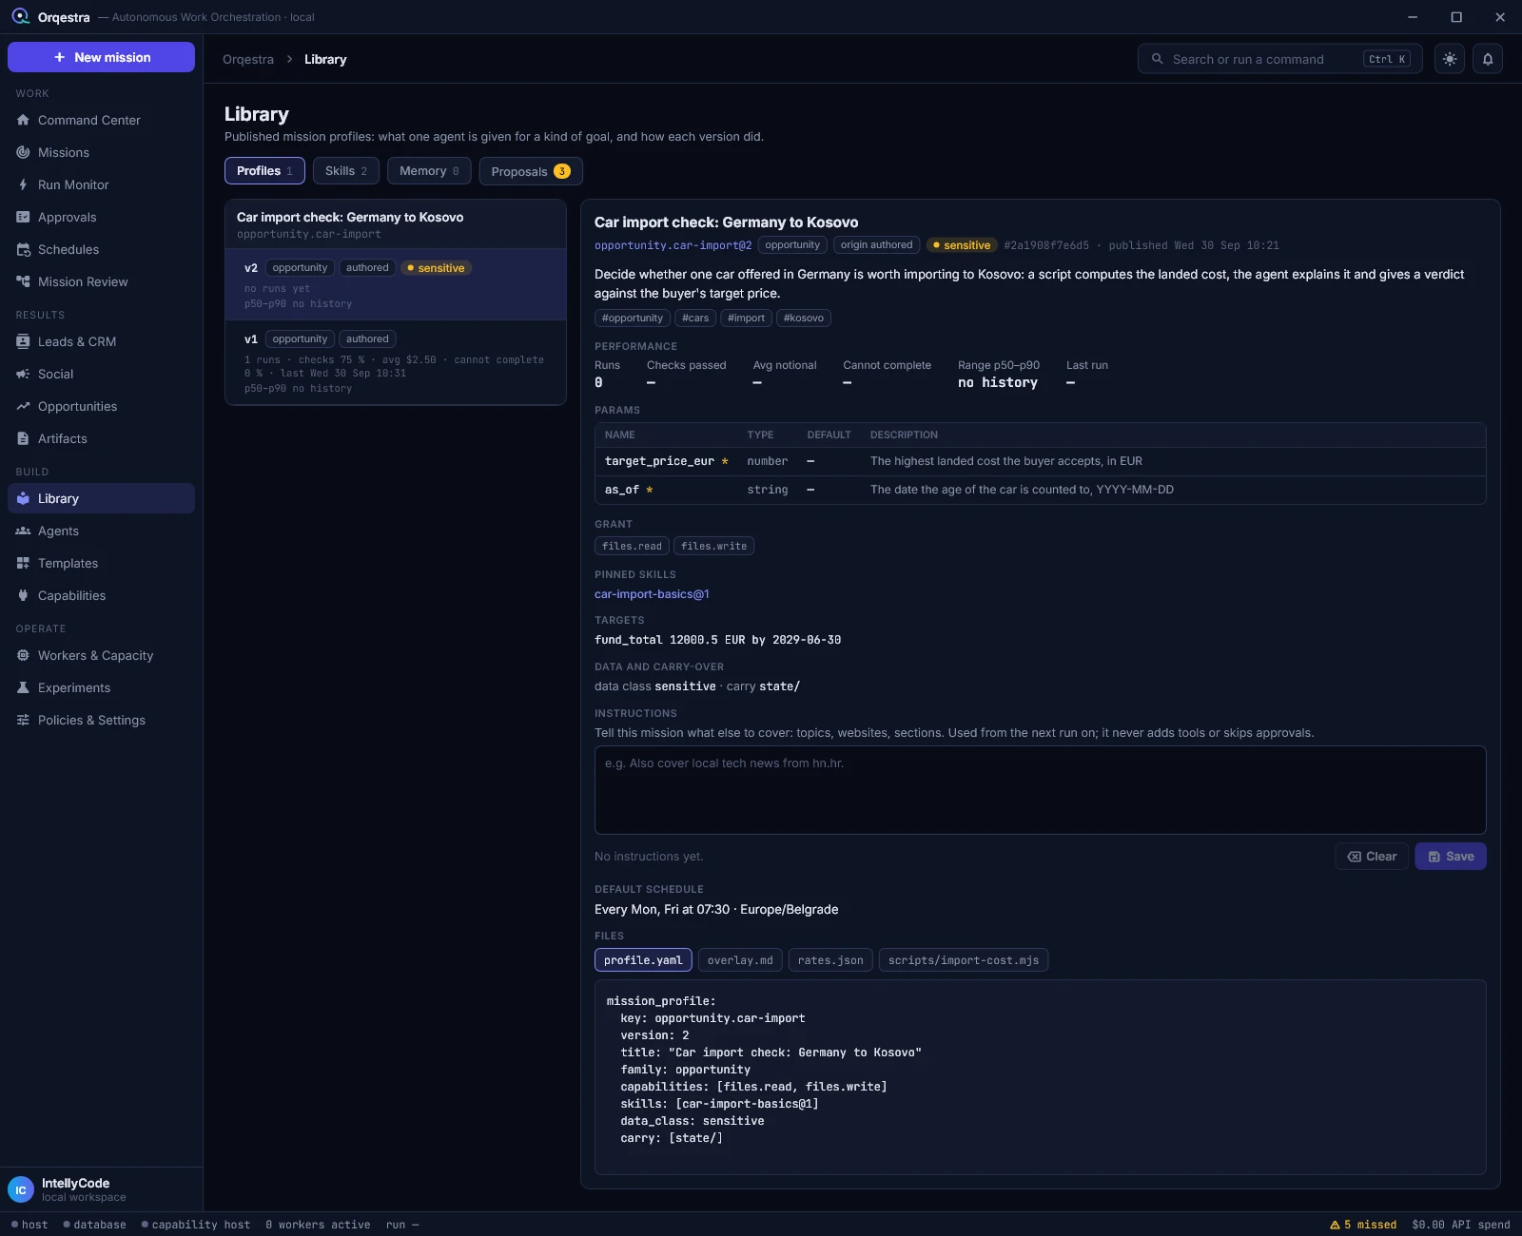Open Capabilities plug icon

23,595
